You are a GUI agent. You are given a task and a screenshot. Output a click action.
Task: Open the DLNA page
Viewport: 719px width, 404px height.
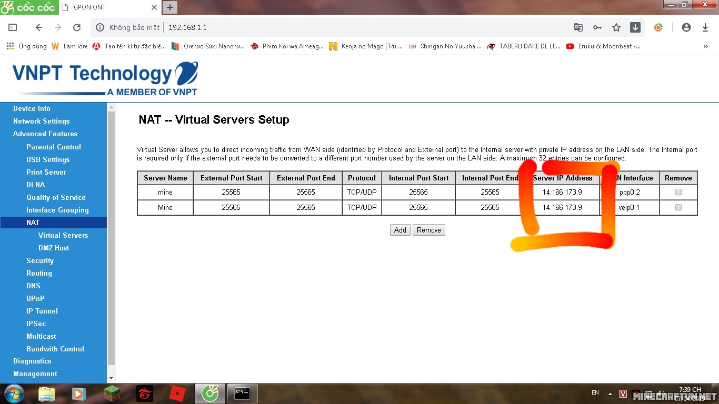coord(36,185)
